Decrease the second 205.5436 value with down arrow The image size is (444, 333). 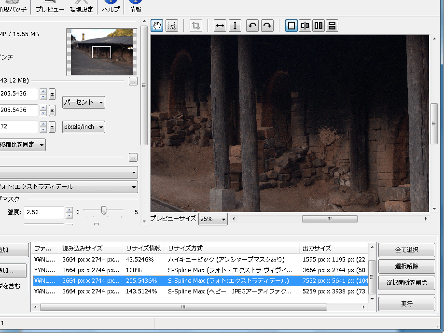click(x=43, y=113)
